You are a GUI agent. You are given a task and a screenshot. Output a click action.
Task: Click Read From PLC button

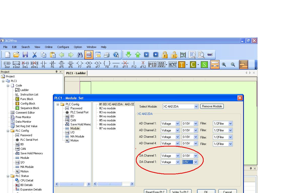point(155,191)
